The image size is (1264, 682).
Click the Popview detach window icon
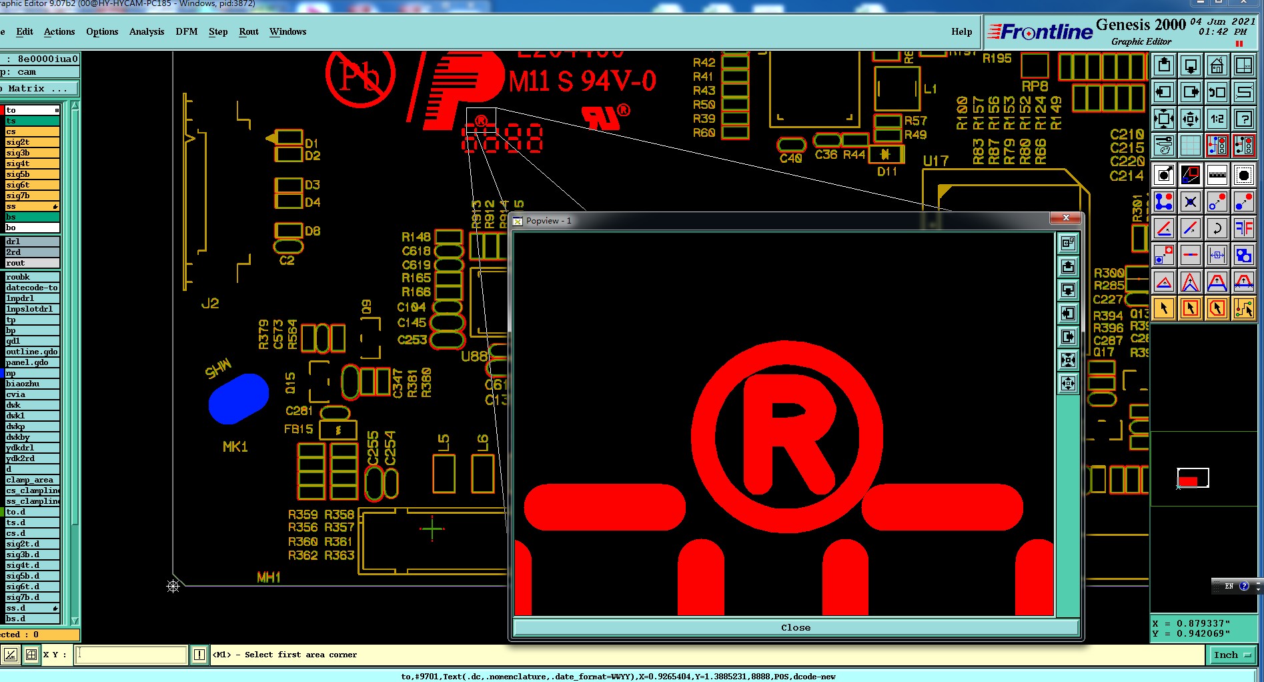pyautogui.click(x=1069, y=244)
